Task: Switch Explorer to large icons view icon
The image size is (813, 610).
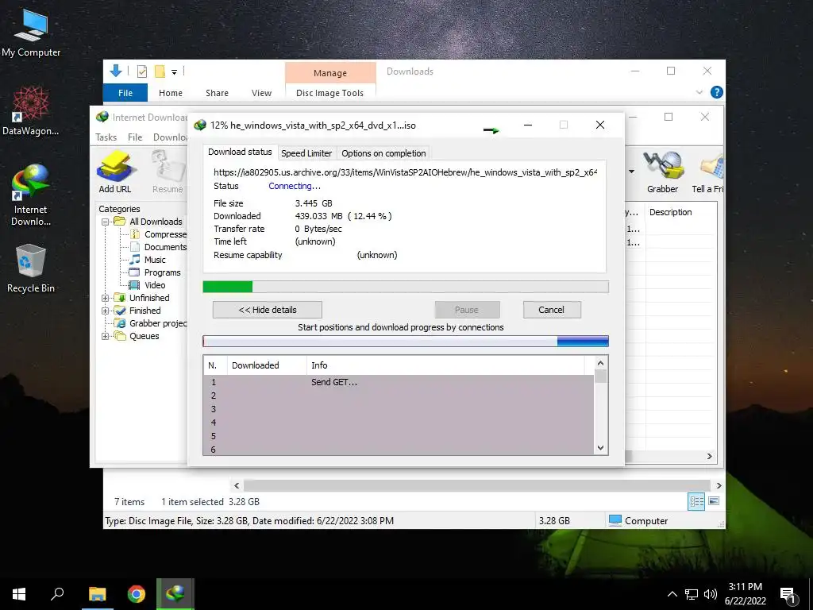Action: tap(714, 501)
